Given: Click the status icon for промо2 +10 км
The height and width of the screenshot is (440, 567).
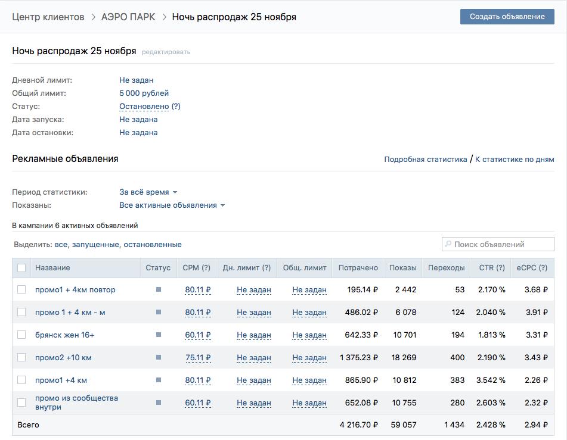Looking at the screenshot, I should tap(158, 357).
